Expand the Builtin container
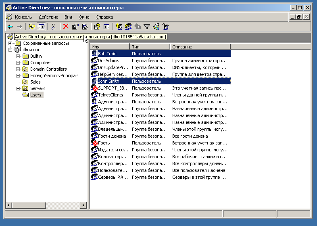This screenshot has height=226, width=317. tap(18, 56)
